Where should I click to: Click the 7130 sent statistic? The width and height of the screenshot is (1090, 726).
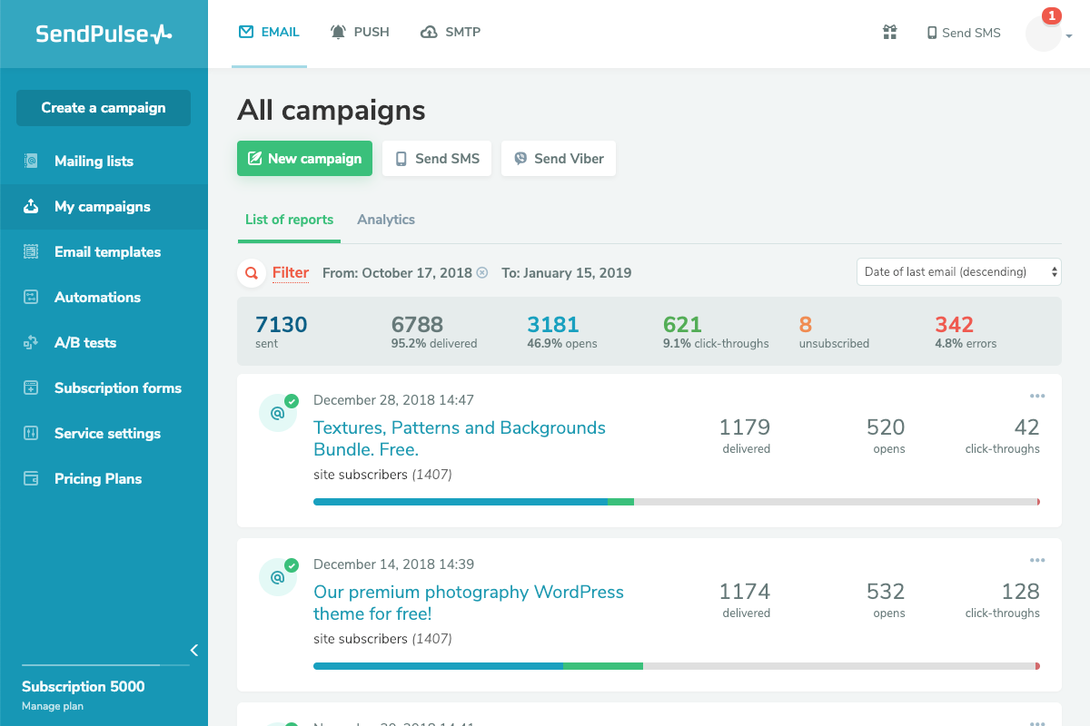[x=282, y=331]
